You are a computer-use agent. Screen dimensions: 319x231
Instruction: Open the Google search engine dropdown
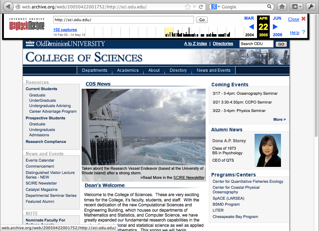pos(216,7)
